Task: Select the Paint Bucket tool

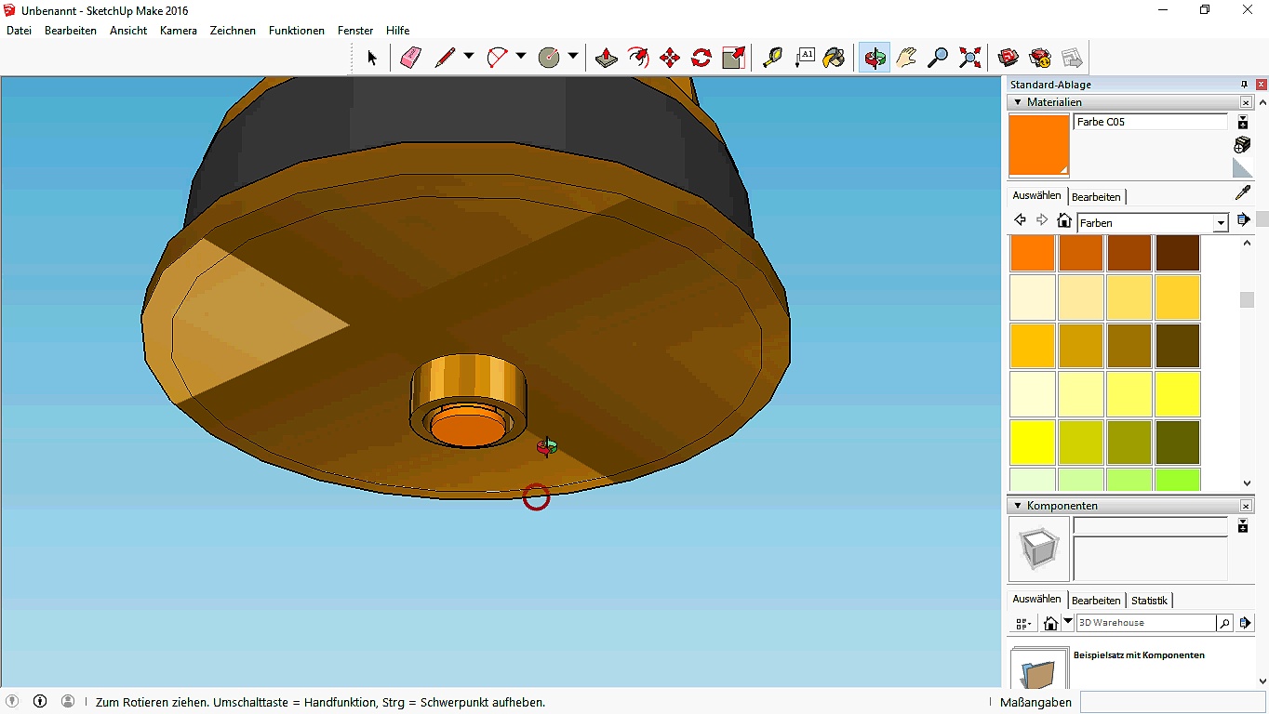Action: [x=835, y=58]
